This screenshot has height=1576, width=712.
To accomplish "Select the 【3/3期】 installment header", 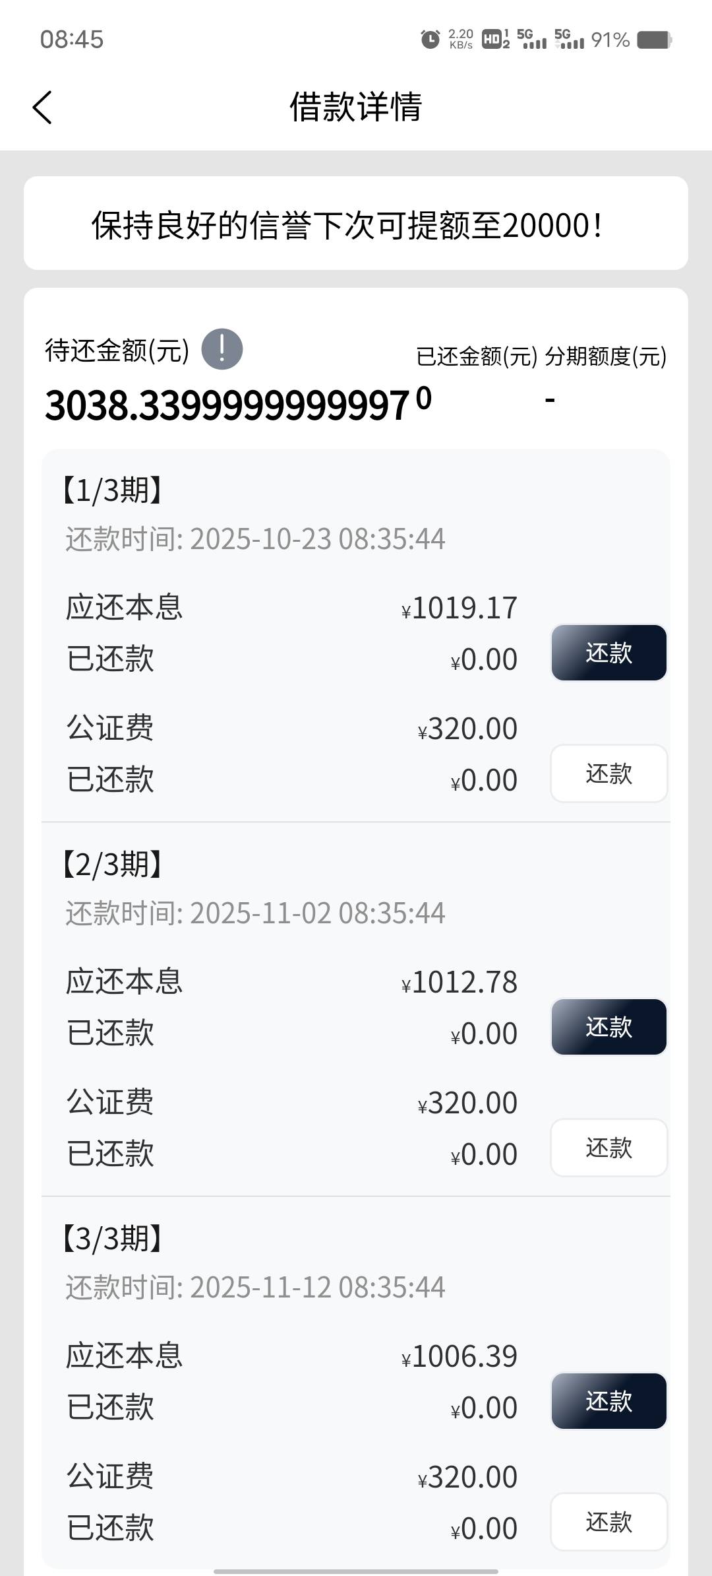I will (112, 1239).
